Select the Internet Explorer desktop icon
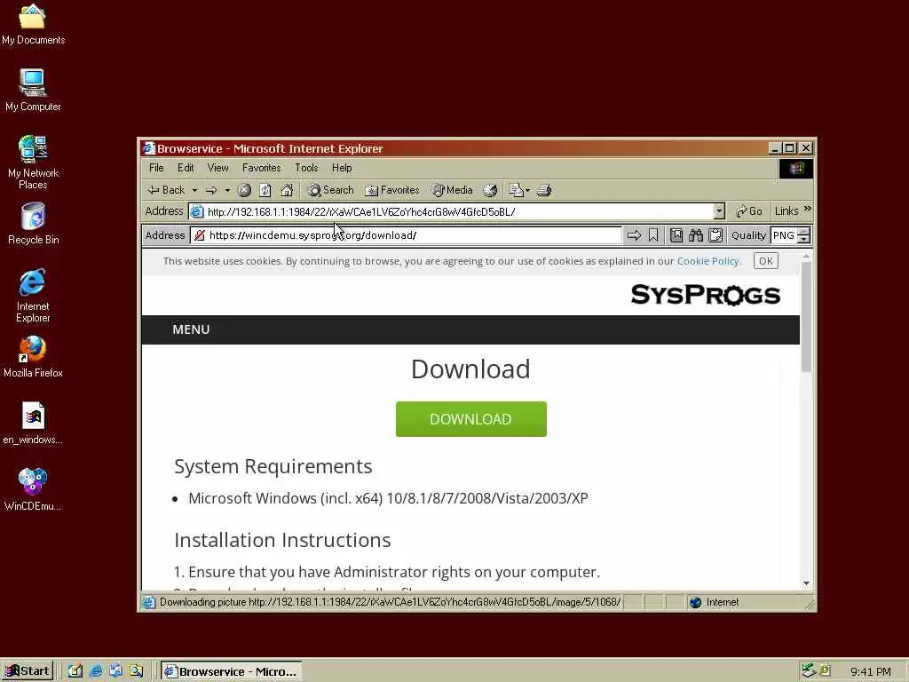 tap(33, 296)
